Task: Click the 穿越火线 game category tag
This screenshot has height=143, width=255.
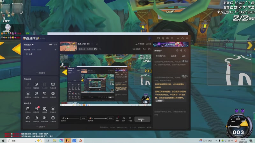Action: pyautogui.click(x=88, y=49)
